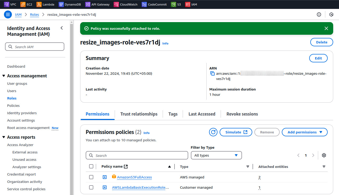The width and height of the screenshot is (339, 195).
Task: Open Account settings in sidebar
Action: 21,120
